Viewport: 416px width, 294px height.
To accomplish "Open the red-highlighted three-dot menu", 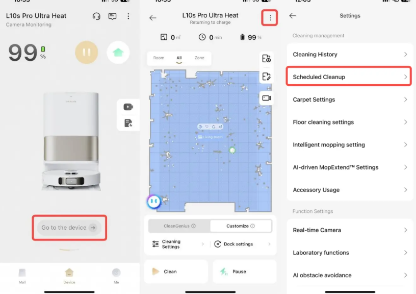I will click(270, 18).
